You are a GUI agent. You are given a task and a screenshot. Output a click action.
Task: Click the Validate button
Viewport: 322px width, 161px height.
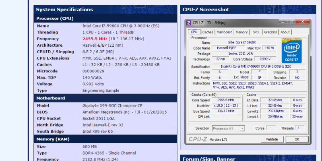[272, 139]
